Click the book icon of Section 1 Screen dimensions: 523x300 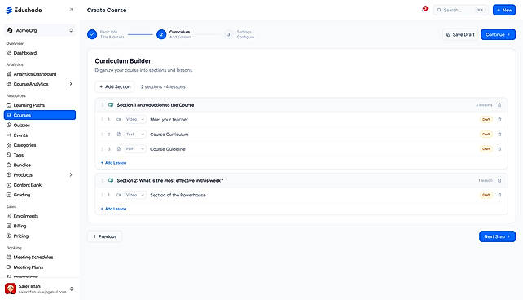click(111, 105)
